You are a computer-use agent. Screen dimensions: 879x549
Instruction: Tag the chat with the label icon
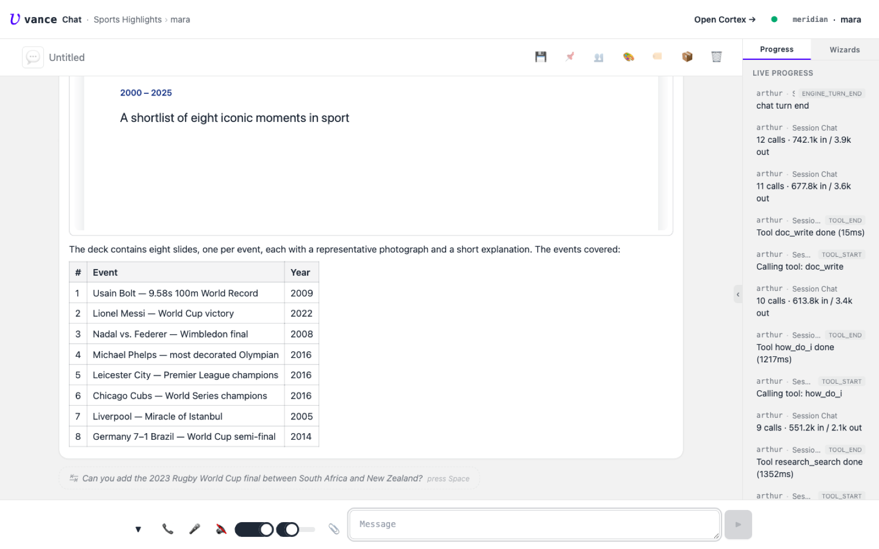658,57
